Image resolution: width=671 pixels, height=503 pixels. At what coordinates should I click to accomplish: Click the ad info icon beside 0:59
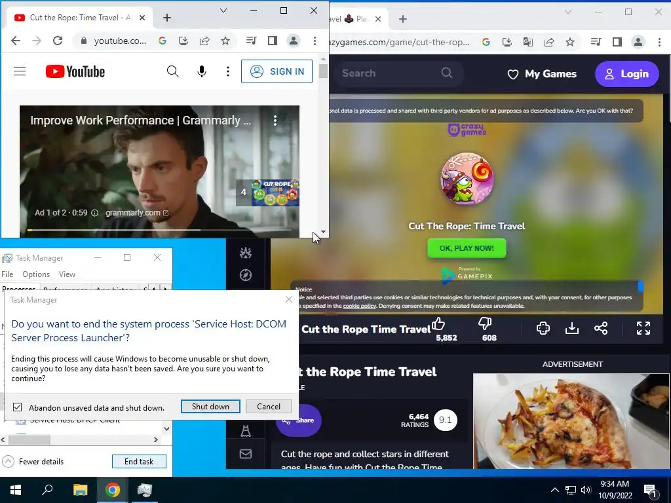pyautogui.click(x=94, y=213)
